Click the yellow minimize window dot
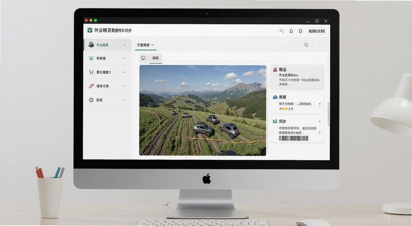The image size is (412, 226). click(91, 20)
